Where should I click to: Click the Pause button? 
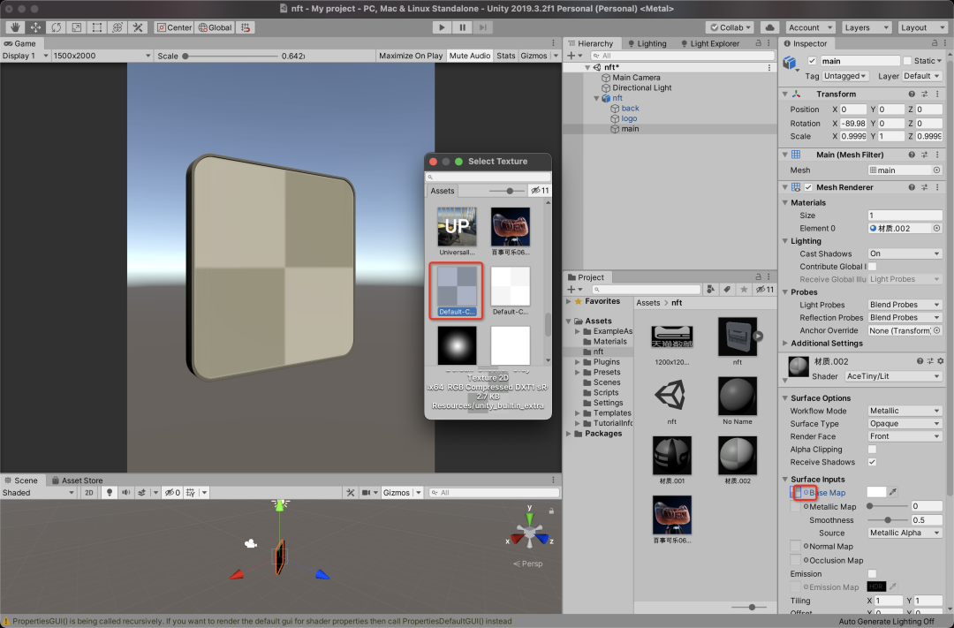coord(462,27)
